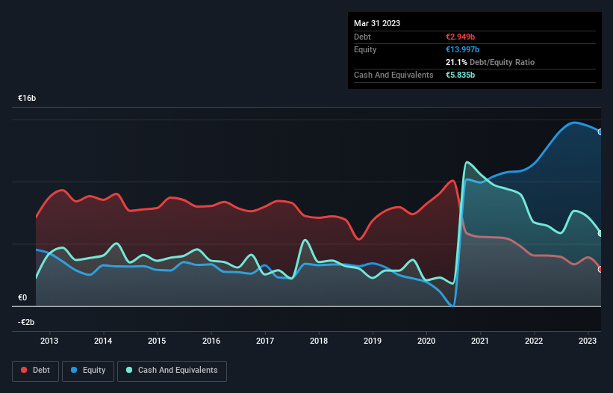Click the teal dot in Cash legend
The height and width of the screenshot is (393, 613).
click(x=129, y=370)
